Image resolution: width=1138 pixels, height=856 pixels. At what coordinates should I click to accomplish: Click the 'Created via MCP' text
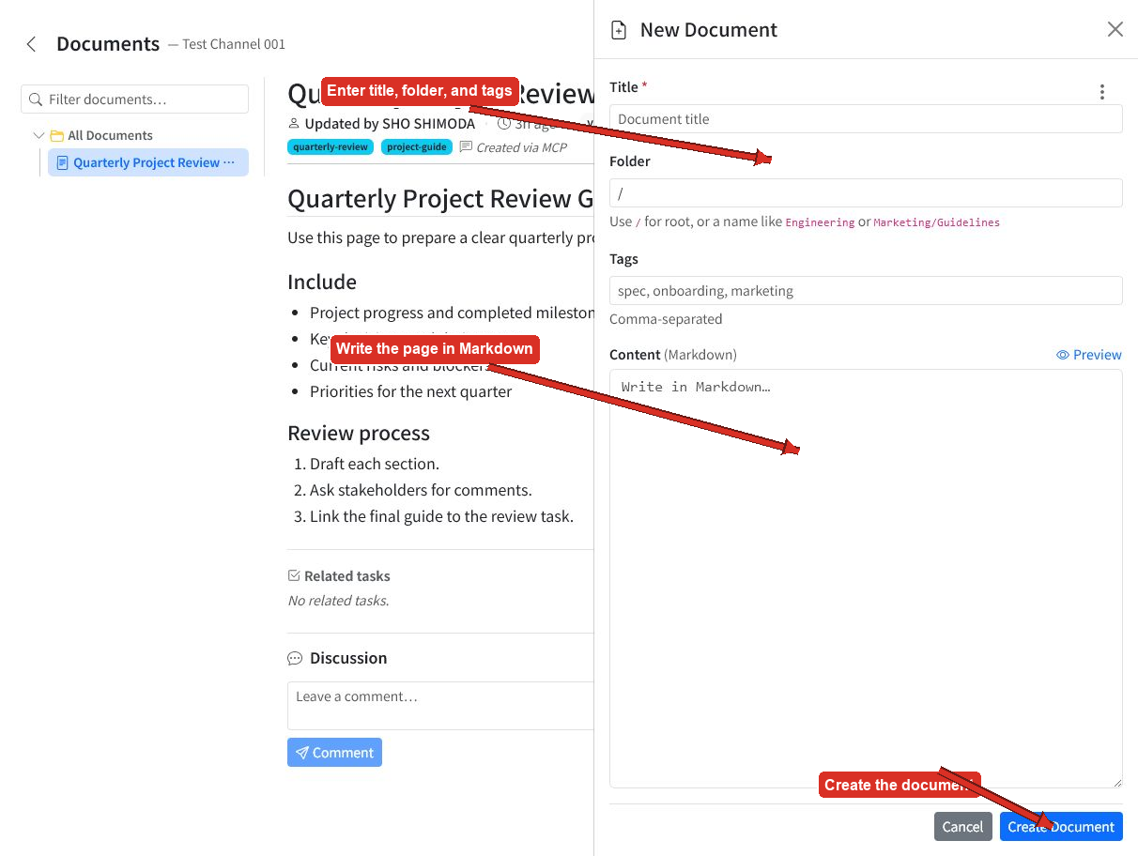click(521, 147)
